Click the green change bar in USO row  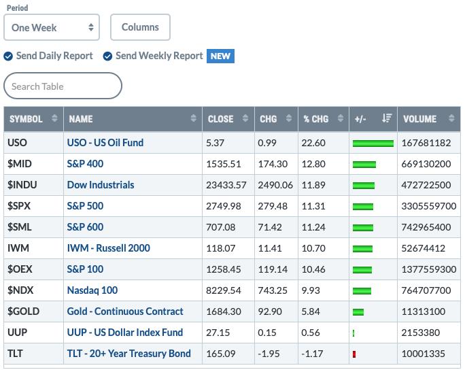point(373,143)
